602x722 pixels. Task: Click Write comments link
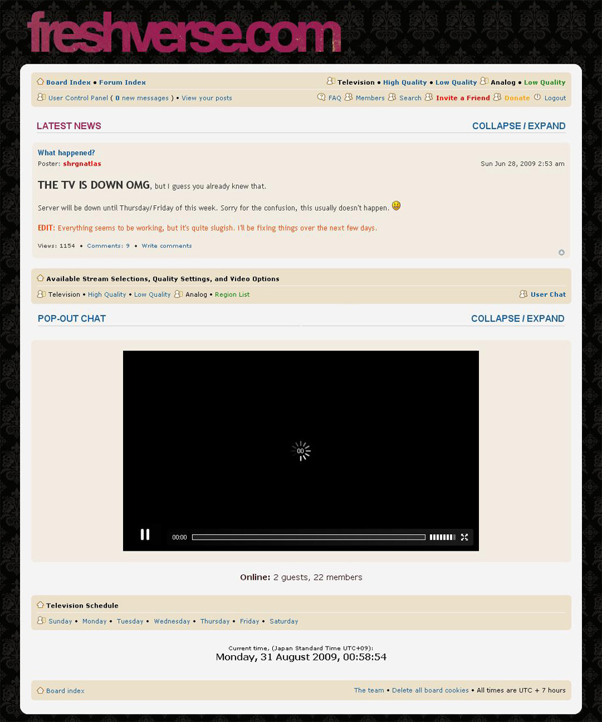click(x=167, y=246)
